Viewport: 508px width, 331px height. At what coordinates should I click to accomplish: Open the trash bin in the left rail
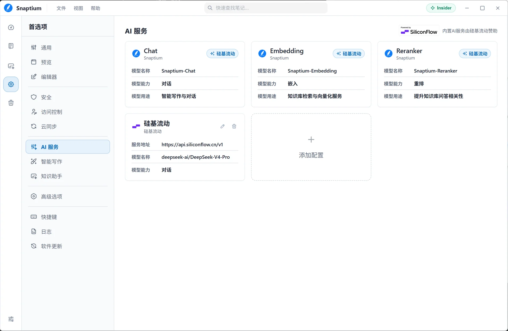pyautogui.click(x=11, y=103)
